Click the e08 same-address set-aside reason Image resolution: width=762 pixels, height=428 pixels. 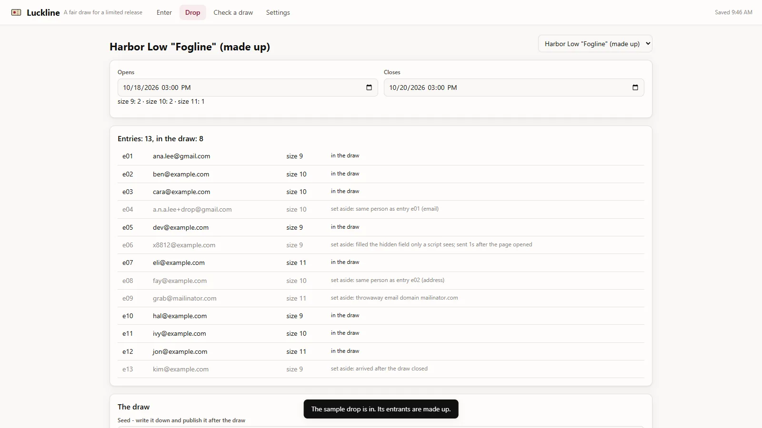click(x=388, y=280)
